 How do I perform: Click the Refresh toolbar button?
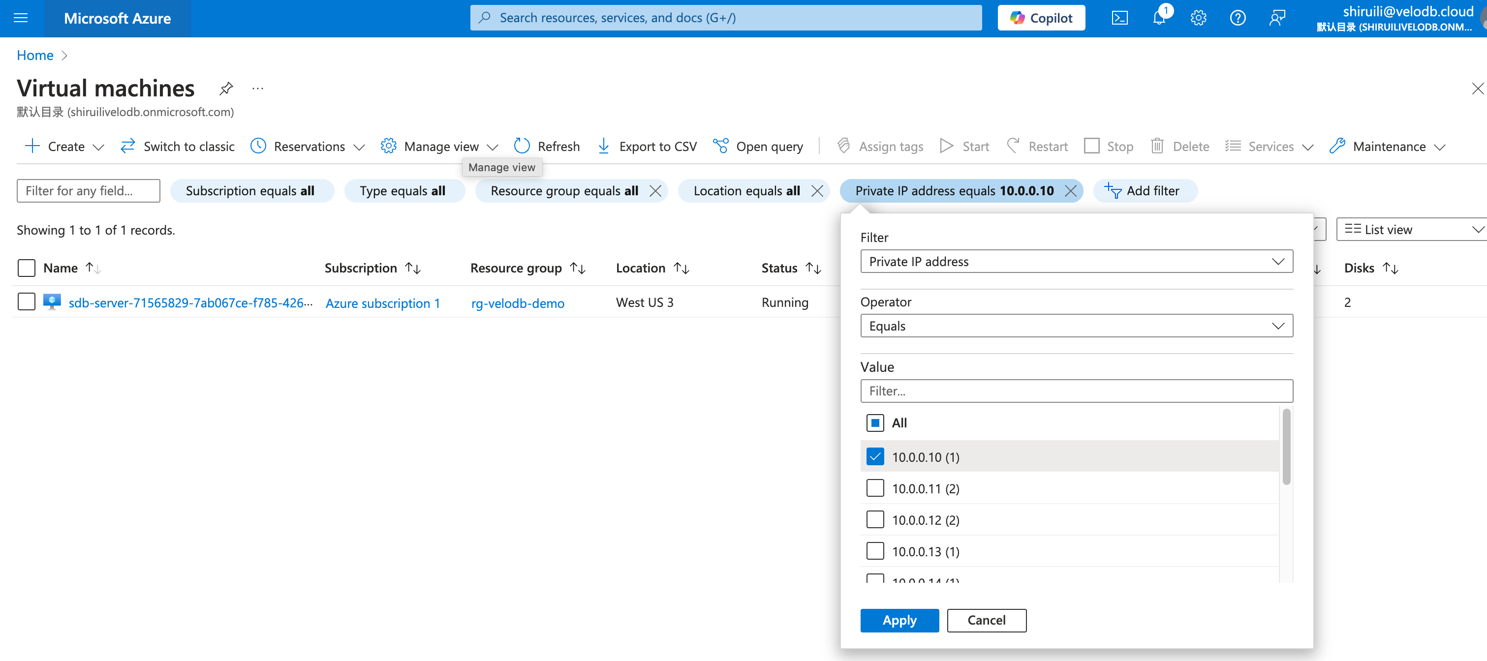coord(547,147)
